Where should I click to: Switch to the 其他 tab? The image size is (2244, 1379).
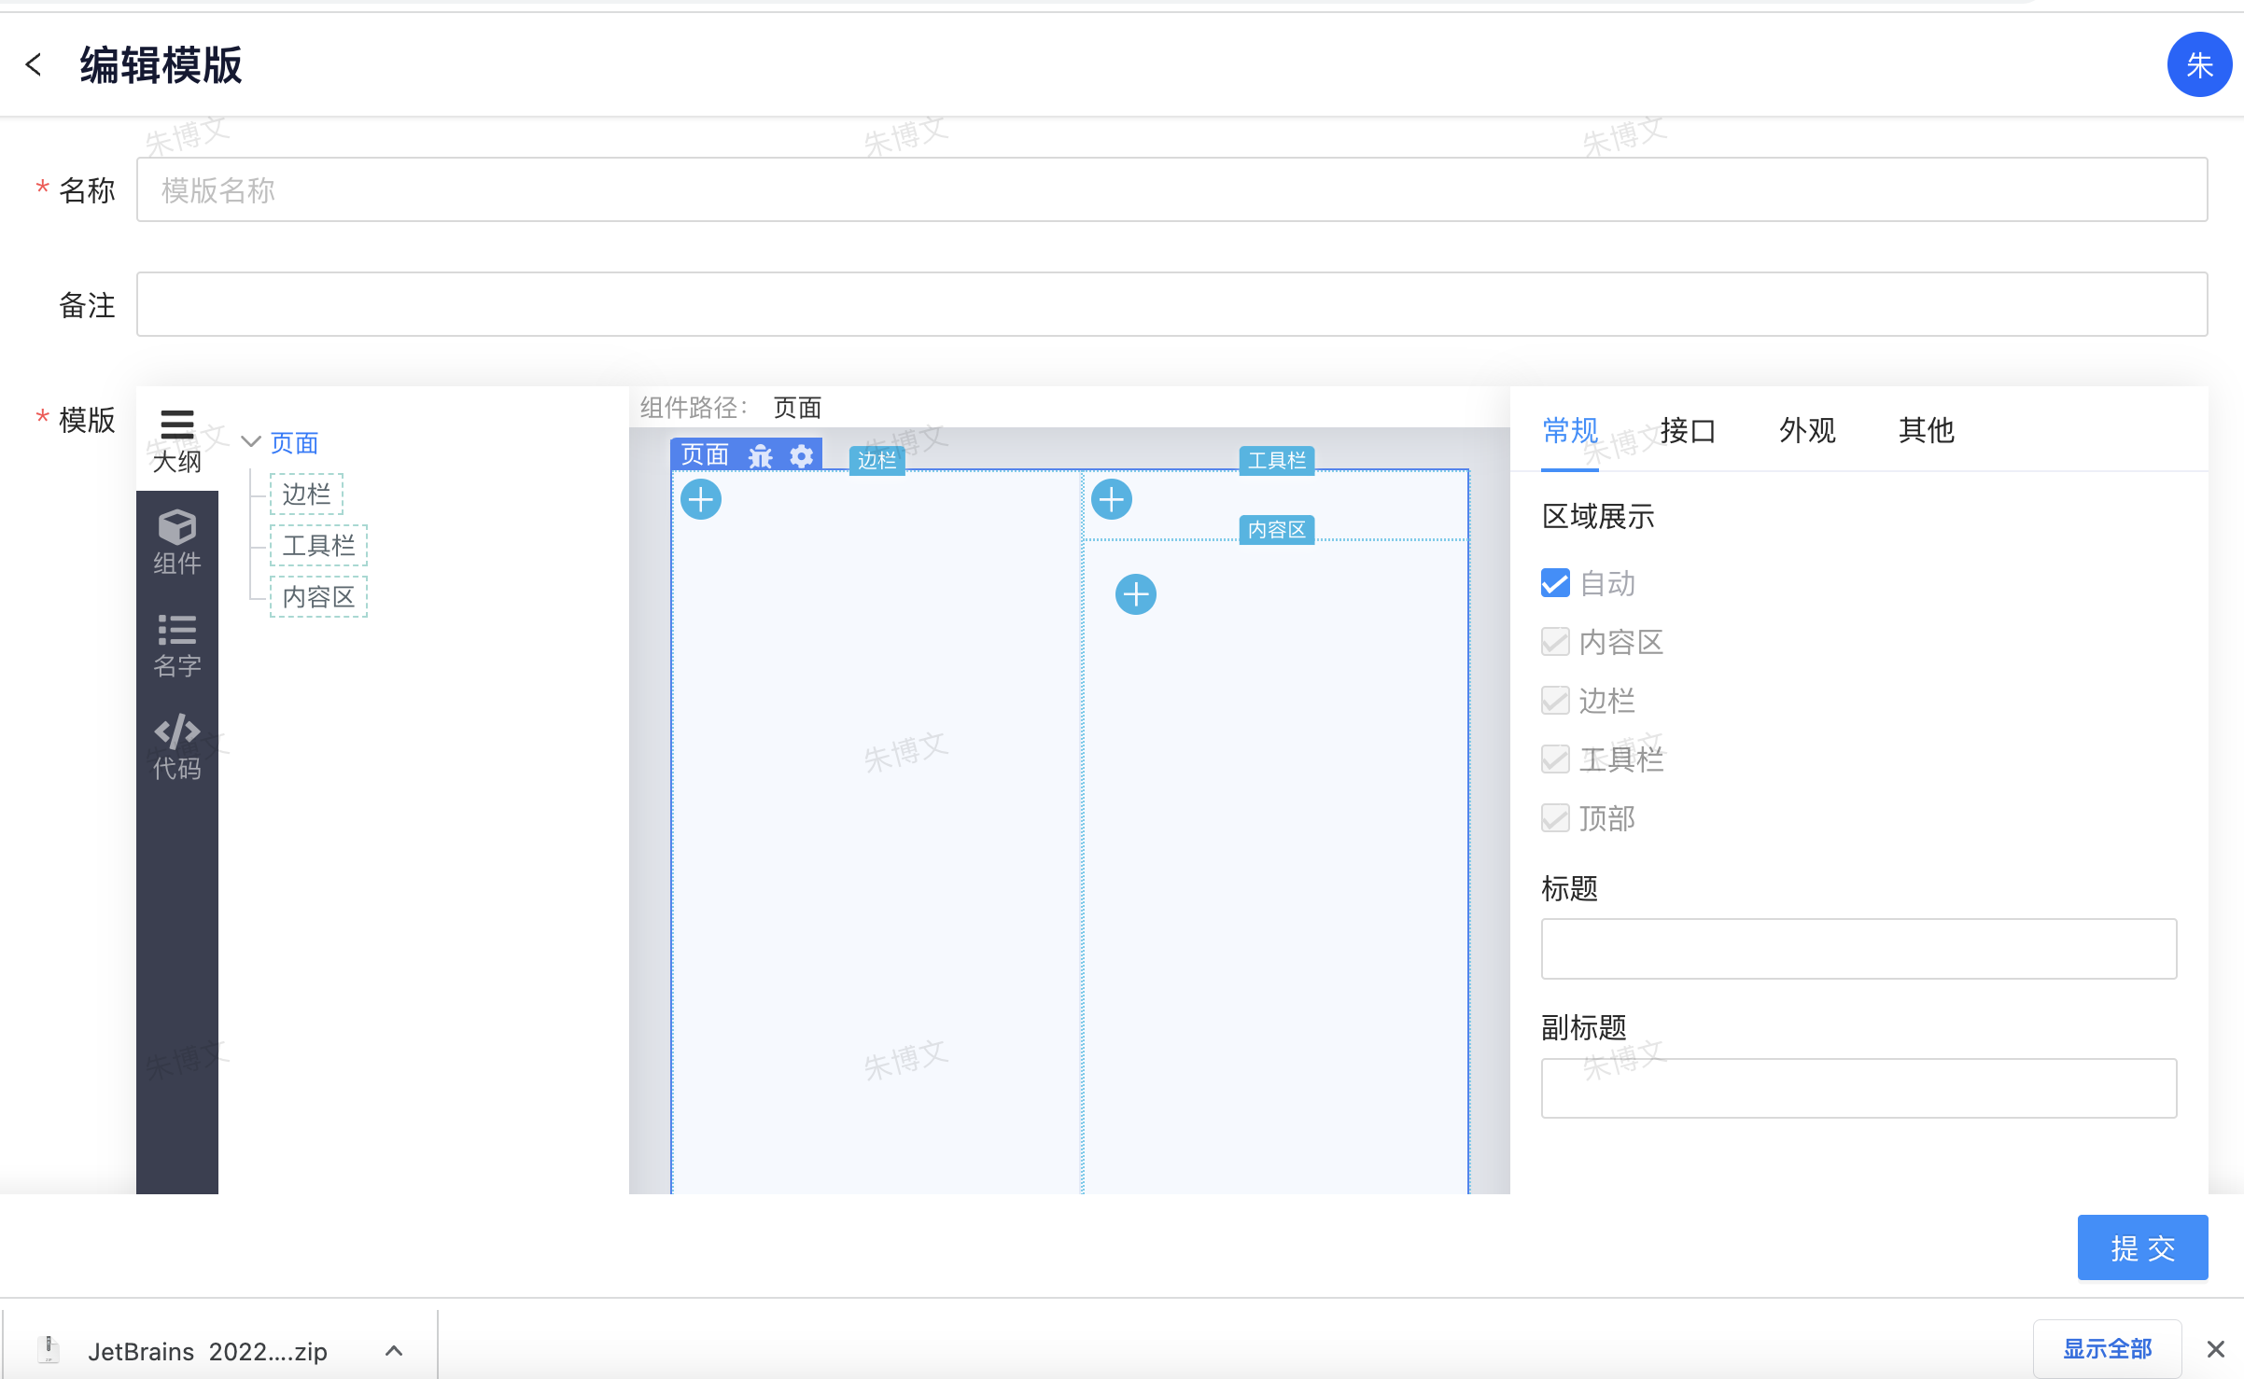pos(1926,430)
